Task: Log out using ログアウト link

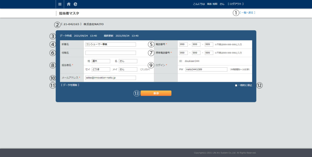Action: [x=236, y=4]
